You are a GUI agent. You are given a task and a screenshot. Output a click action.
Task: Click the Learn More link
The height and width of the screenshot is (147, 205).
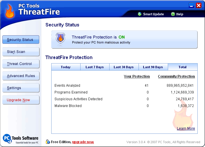186,128
